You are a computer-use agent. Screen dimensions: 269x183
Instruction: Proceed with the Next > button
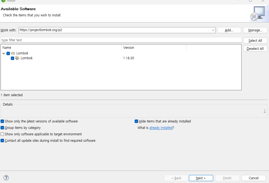click(201, 178)
